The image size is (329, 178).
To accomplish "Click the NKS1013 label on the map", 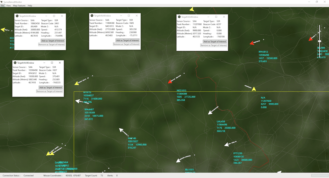I will pyautogui.click(x=182, y=90).
